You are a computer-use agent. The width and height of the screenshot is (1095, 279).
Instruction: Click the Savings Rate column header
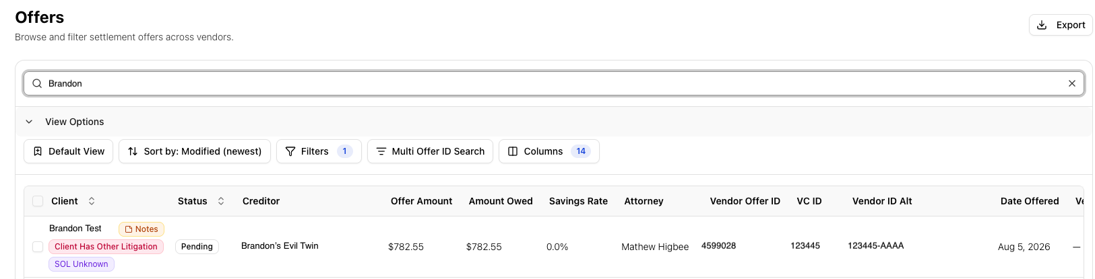click(x=578, y=201)
